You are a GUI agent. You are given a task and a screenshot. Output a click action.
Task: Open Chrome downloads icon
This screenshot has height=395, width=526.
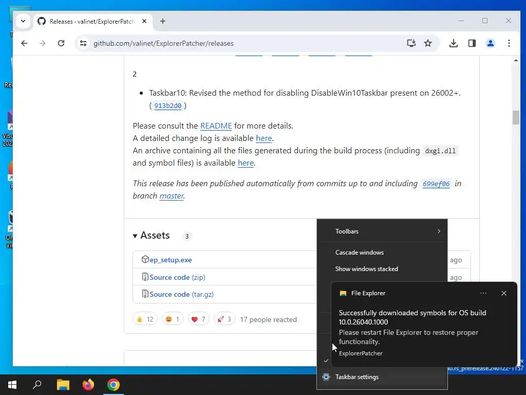click(x=454, y=43)
